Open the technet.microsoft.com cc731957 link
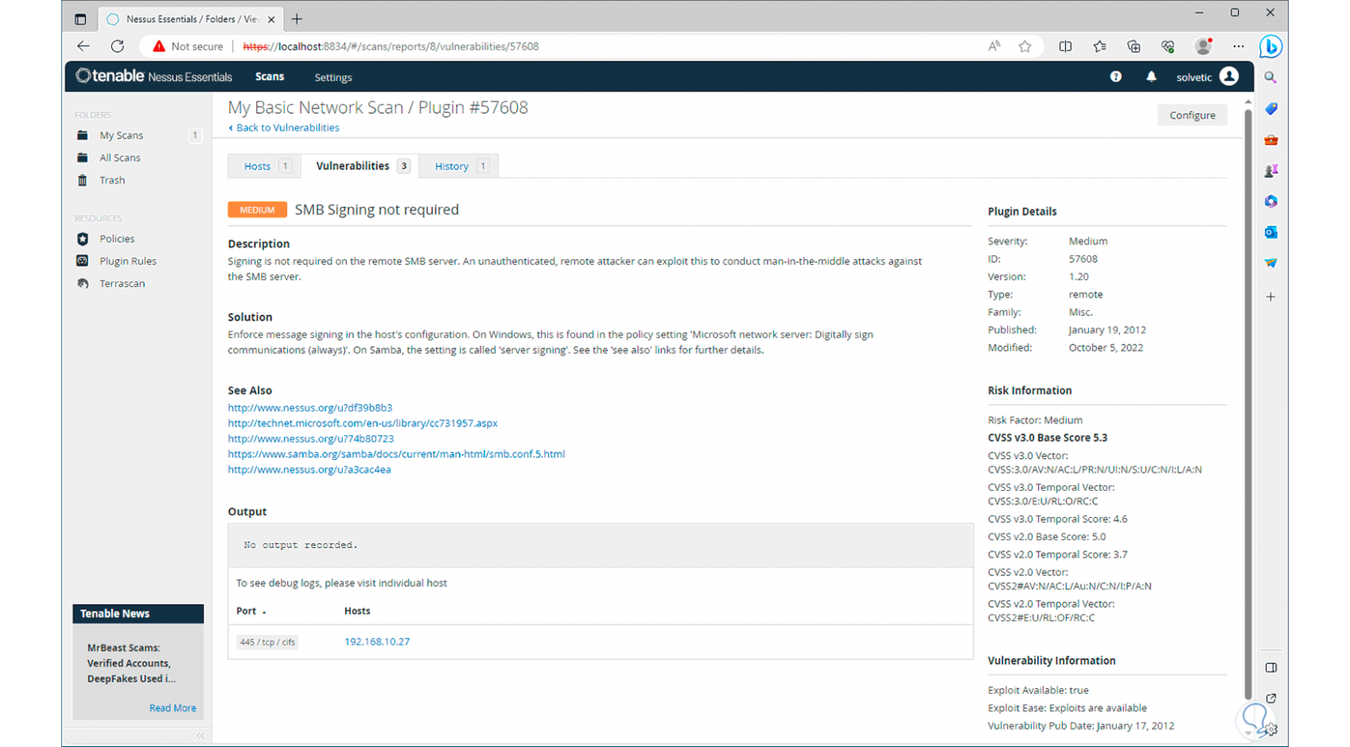The width and height of the screenshot is (1350, 747). [x=362, y=423]
